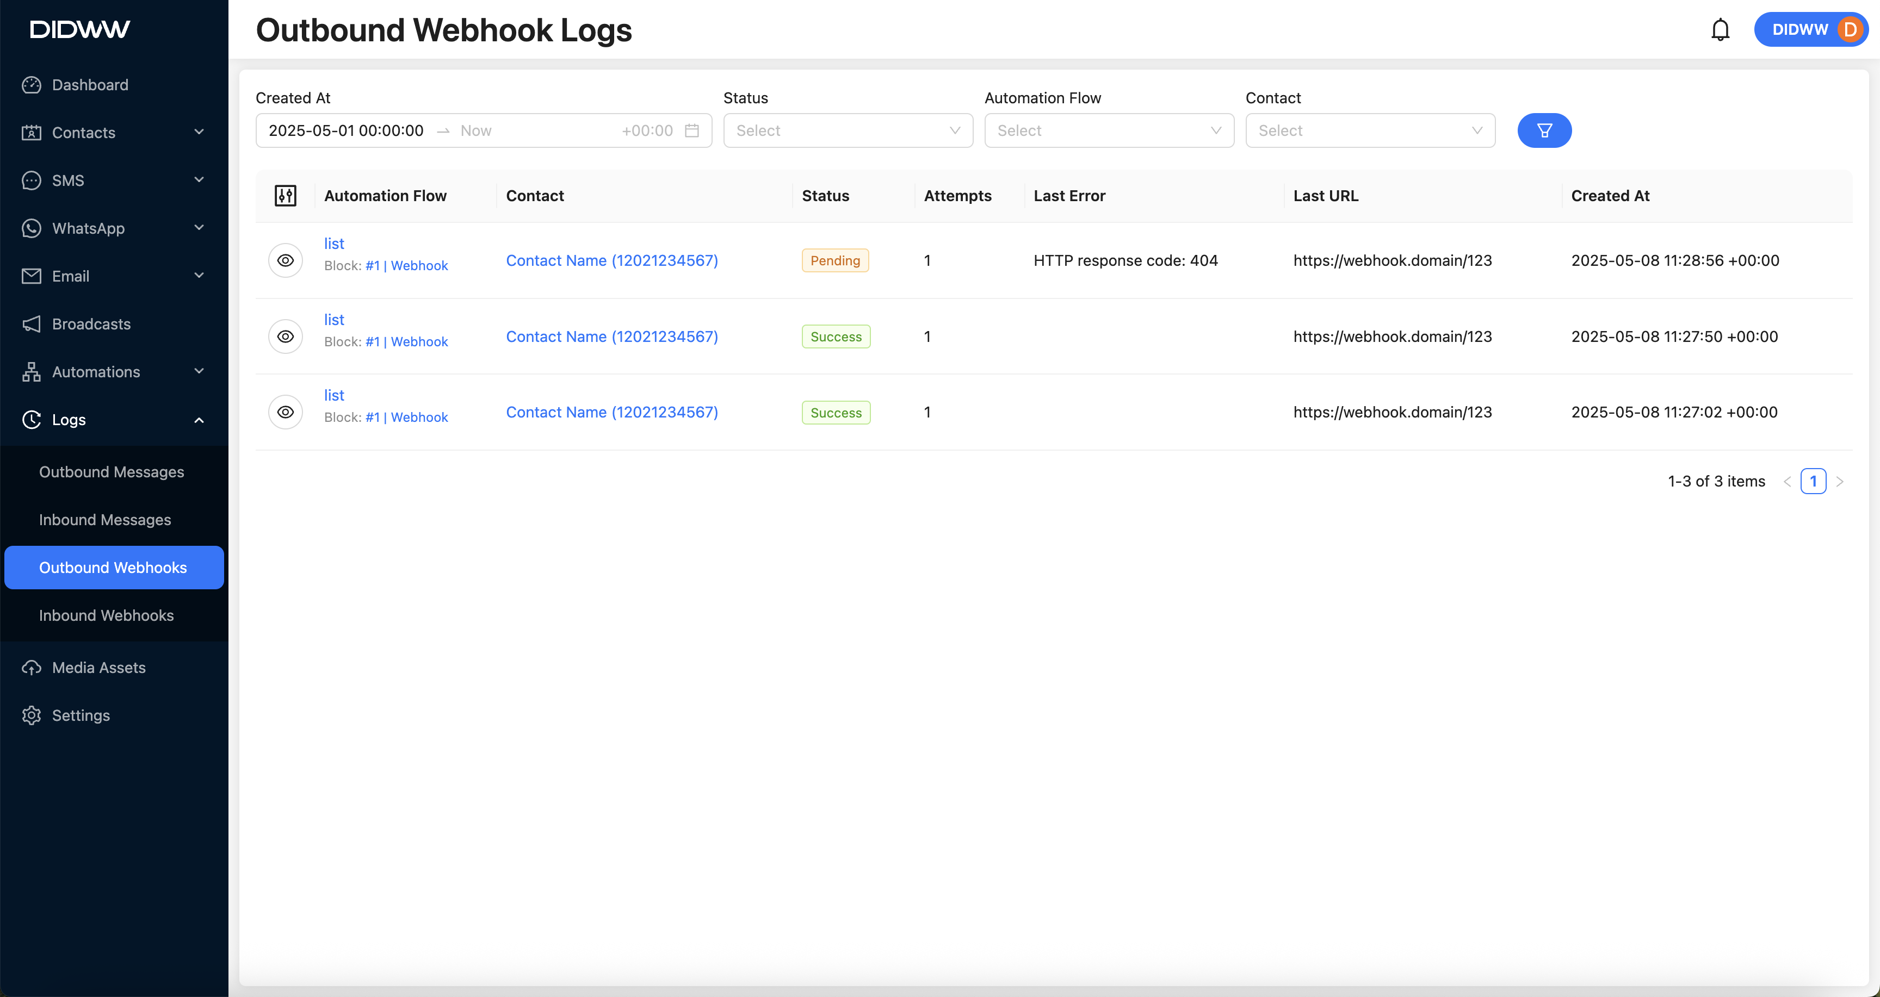Screen dimensions: 1880x997
Task: Go to Outbound Messages logs
Action: (112, 472)
